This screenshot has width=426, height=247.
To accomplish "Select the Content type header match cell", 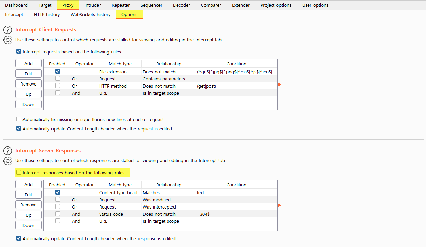I will pos(120,192).
